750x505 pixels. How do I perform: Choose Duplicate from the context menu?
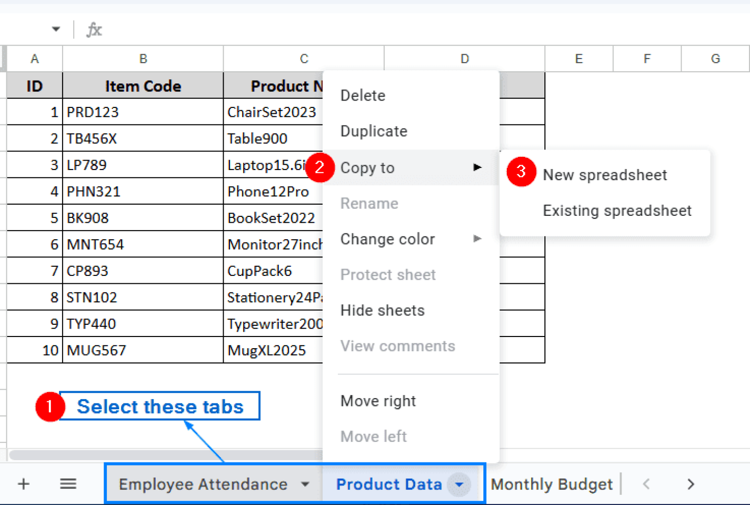(374, 131)
